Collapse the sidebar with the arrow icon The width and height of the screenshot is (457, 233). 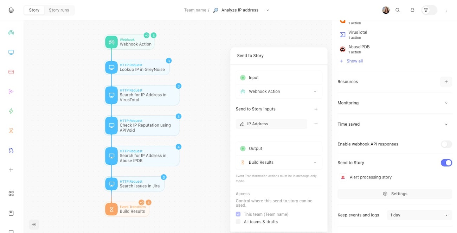(34, 225)
